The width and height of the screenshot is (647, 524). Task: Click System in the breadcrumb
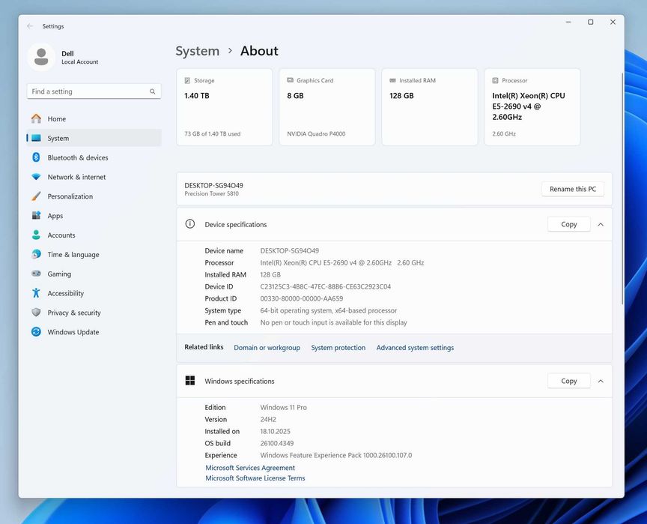[197, 51]
